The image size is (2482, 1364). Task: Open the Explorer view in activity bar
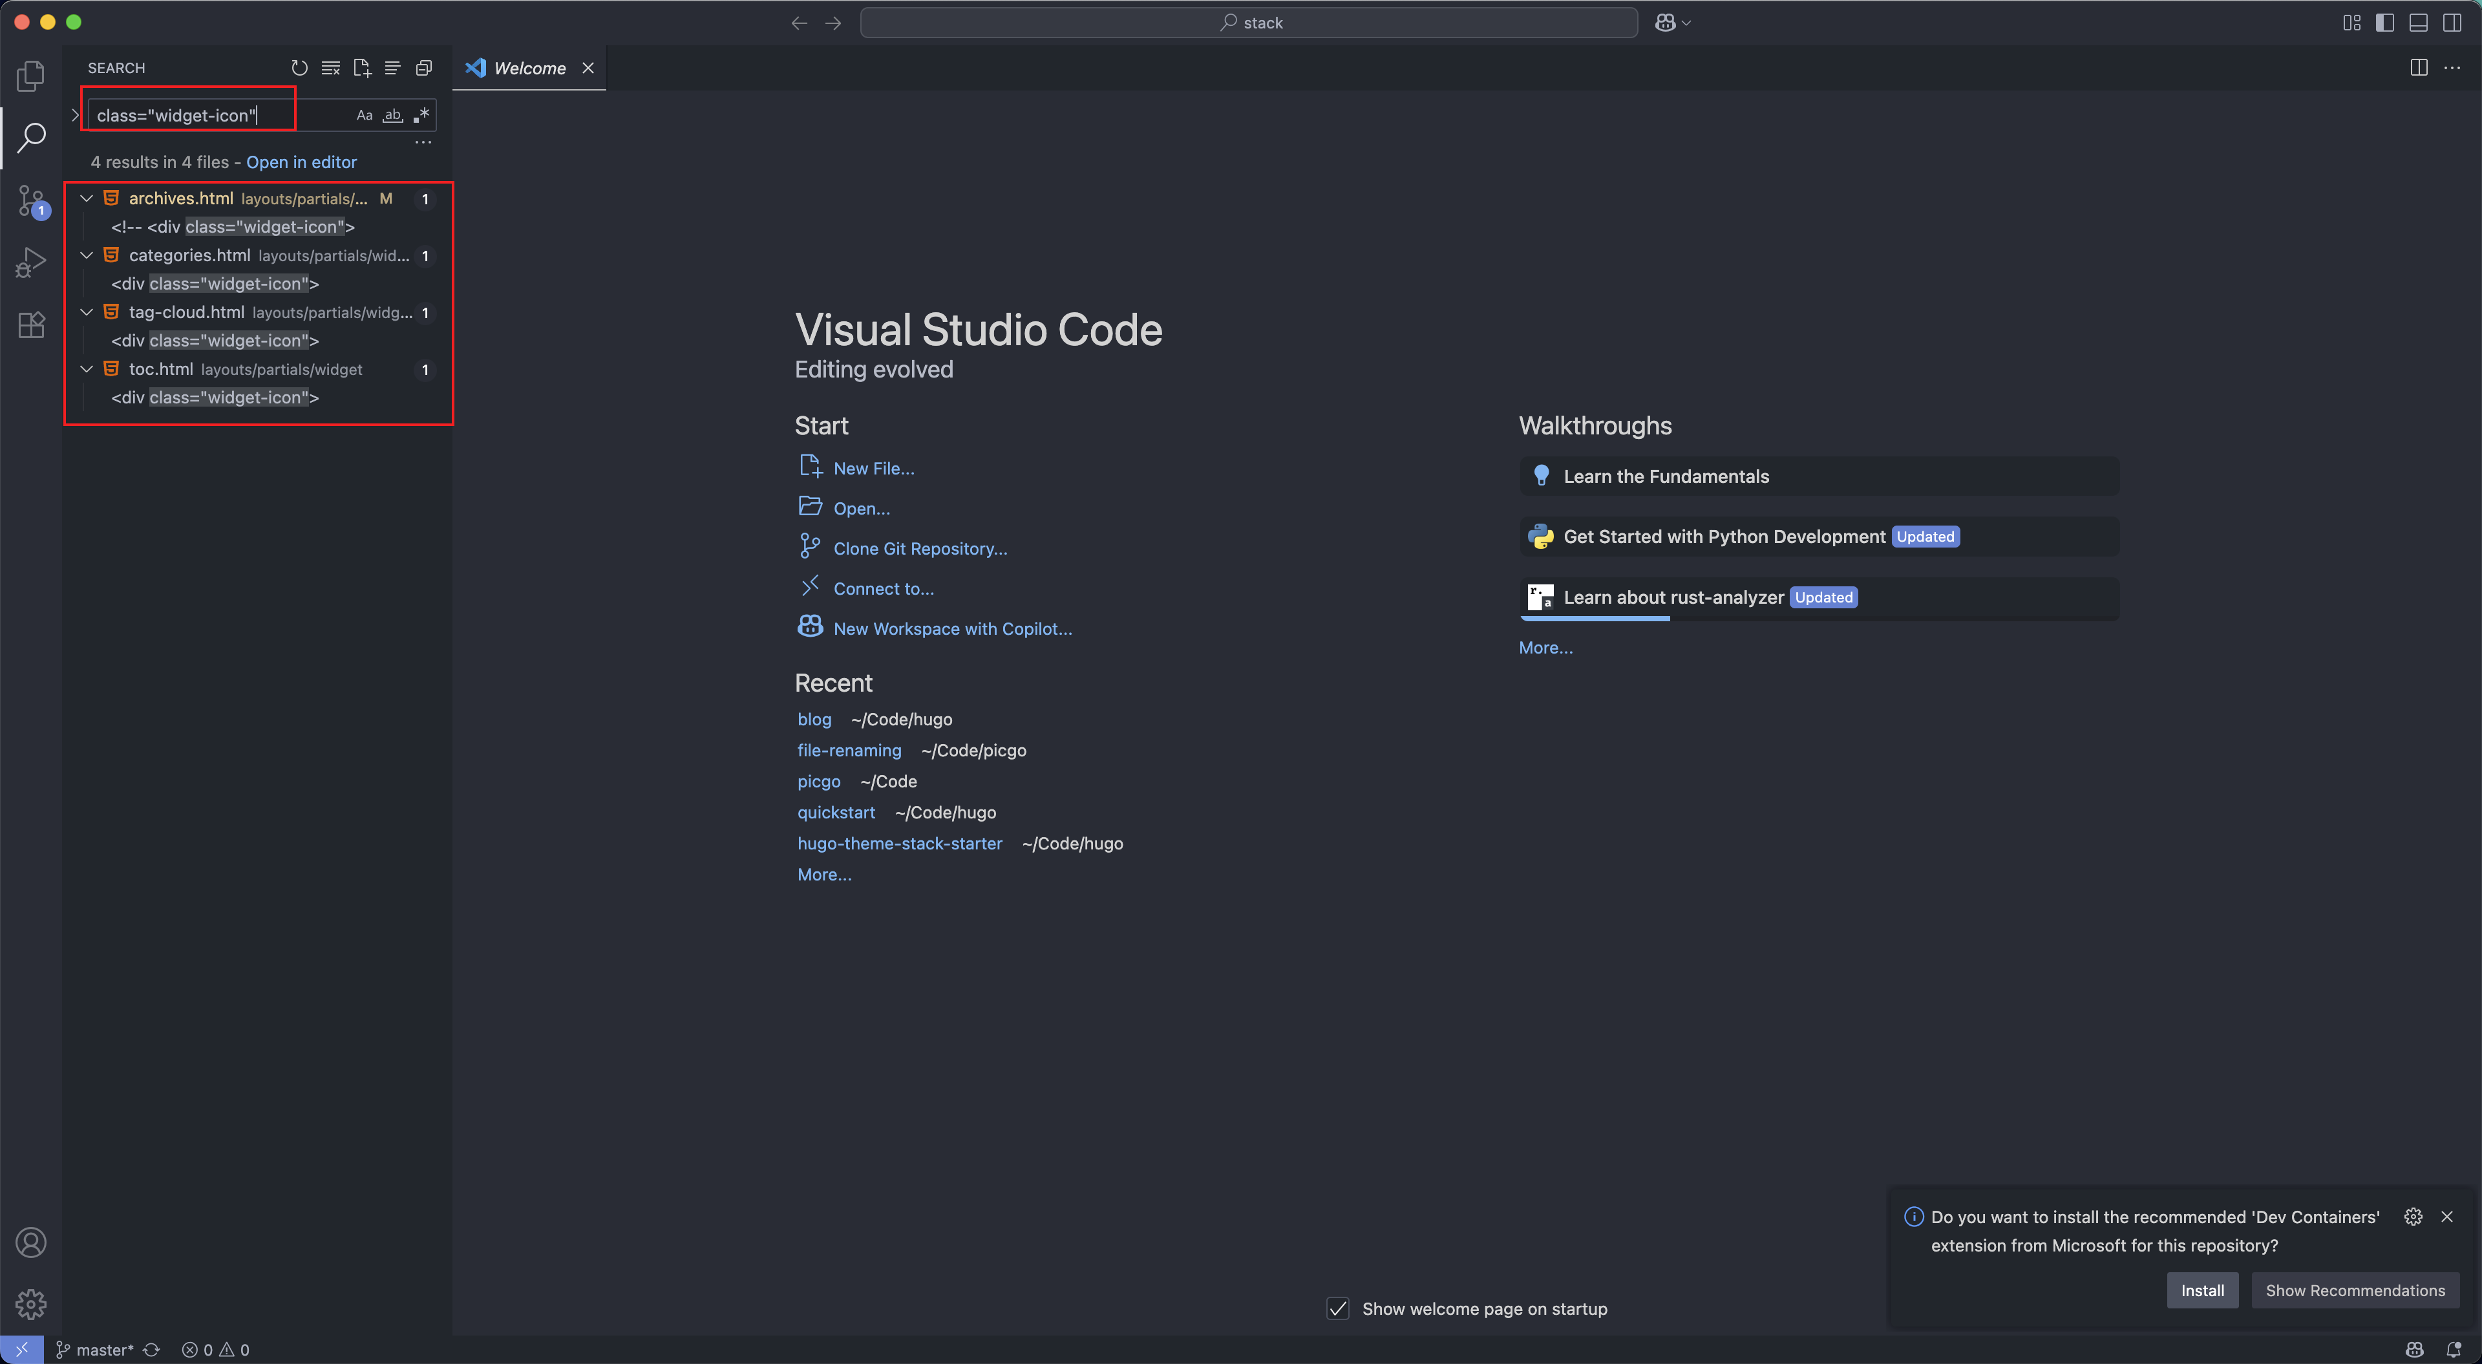tap(31, 75)
